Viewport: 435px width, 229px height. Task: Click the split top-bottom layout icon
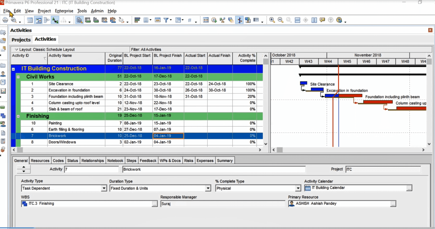297,20
